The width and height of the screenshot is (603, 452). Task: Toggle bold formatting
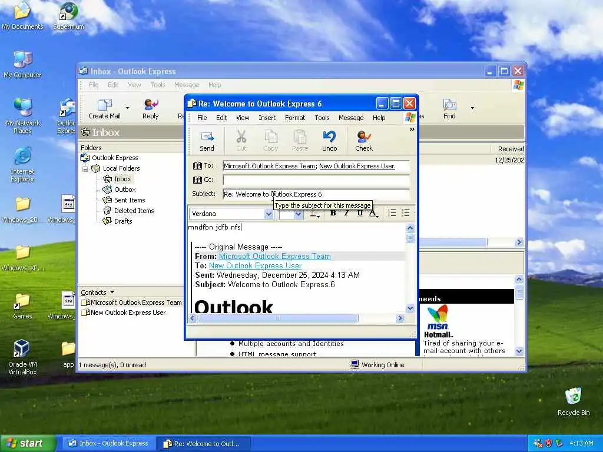pos(333,213)
